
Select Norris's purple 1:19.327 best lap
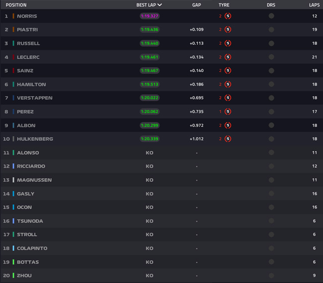point(150,16)
